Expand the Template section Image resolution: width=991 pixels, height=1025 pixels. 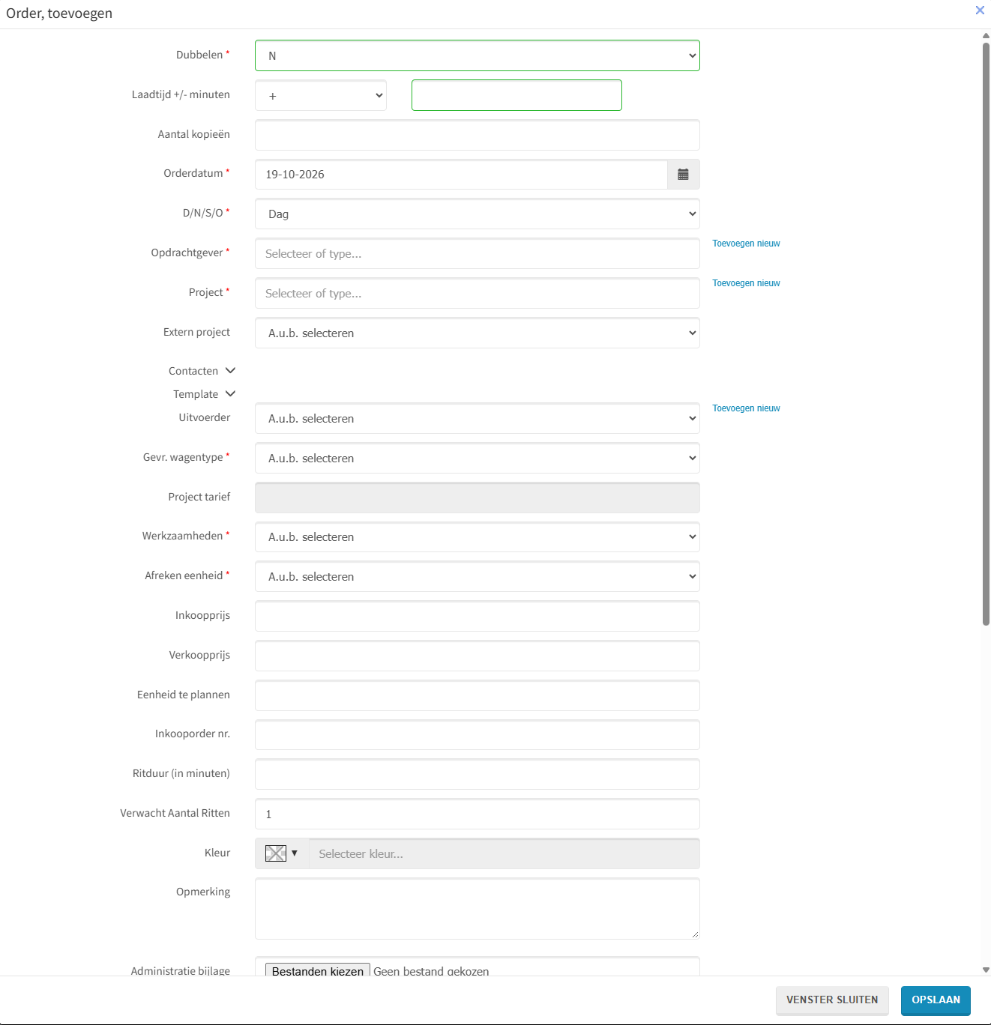coord(205,394)
